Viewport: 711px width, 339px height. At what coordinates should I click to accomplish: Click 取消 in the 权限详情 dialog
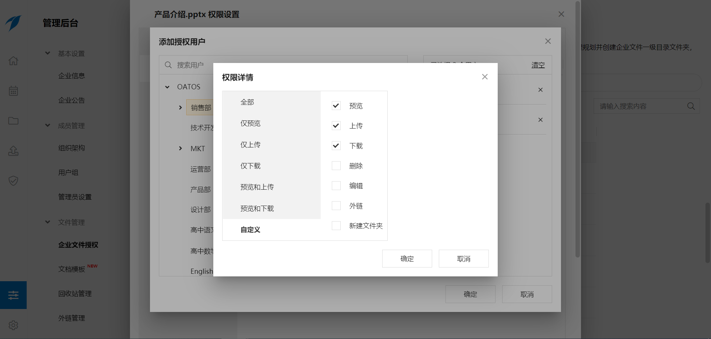(463, 259)
